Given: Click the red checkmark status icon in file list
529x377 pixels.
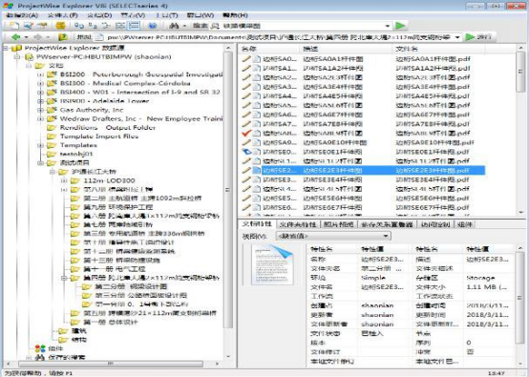Looking at the screenshot, I should 246,134.
